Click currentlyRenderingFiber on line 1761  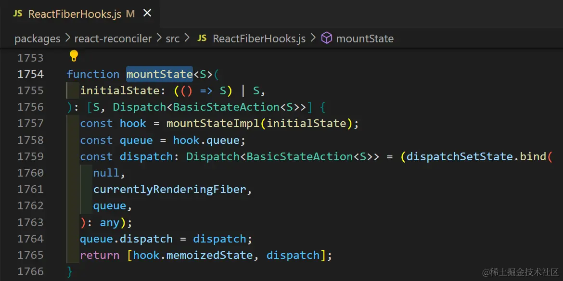[169, 190]
